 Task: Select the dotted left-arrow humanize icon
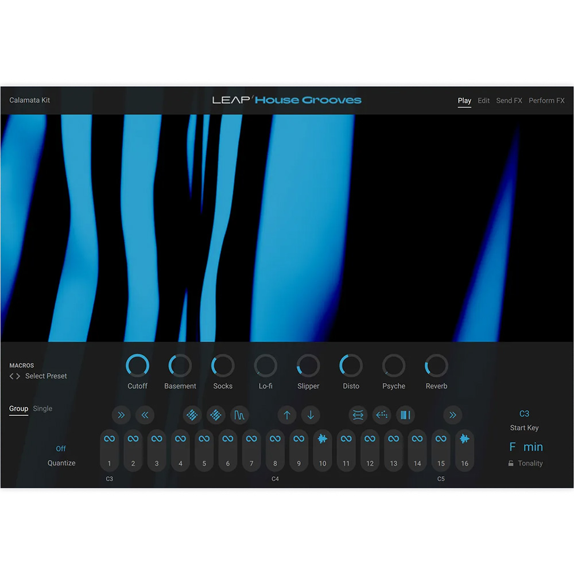pyautogui.click(x=382, y=415)
